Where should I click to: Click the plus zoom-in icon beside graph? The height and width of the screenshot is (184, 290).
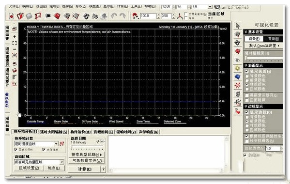click(x=15, y=37)
